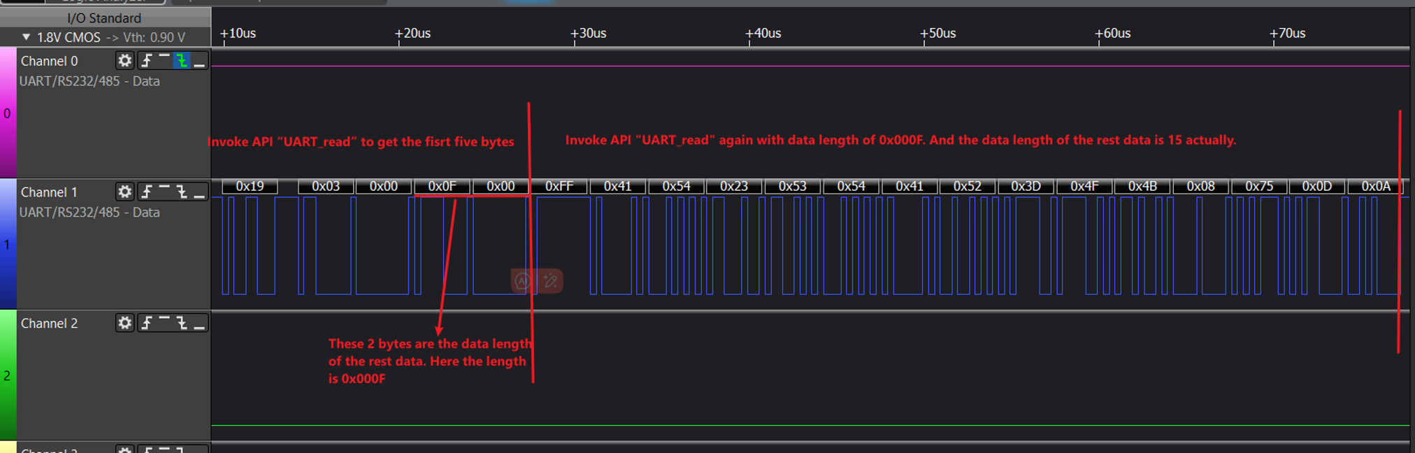Click the +30us time ruler mark
Image resolution: width=1415 pixels, height=453 pixels.
coord(588,33)
